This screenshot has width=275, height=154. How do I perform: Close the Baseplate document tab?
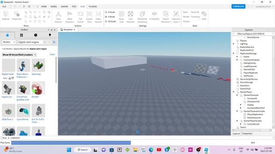point(74,30)
